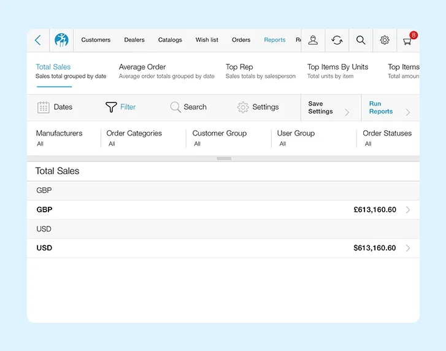
Task: Click the Dates label
Action: 63,107
